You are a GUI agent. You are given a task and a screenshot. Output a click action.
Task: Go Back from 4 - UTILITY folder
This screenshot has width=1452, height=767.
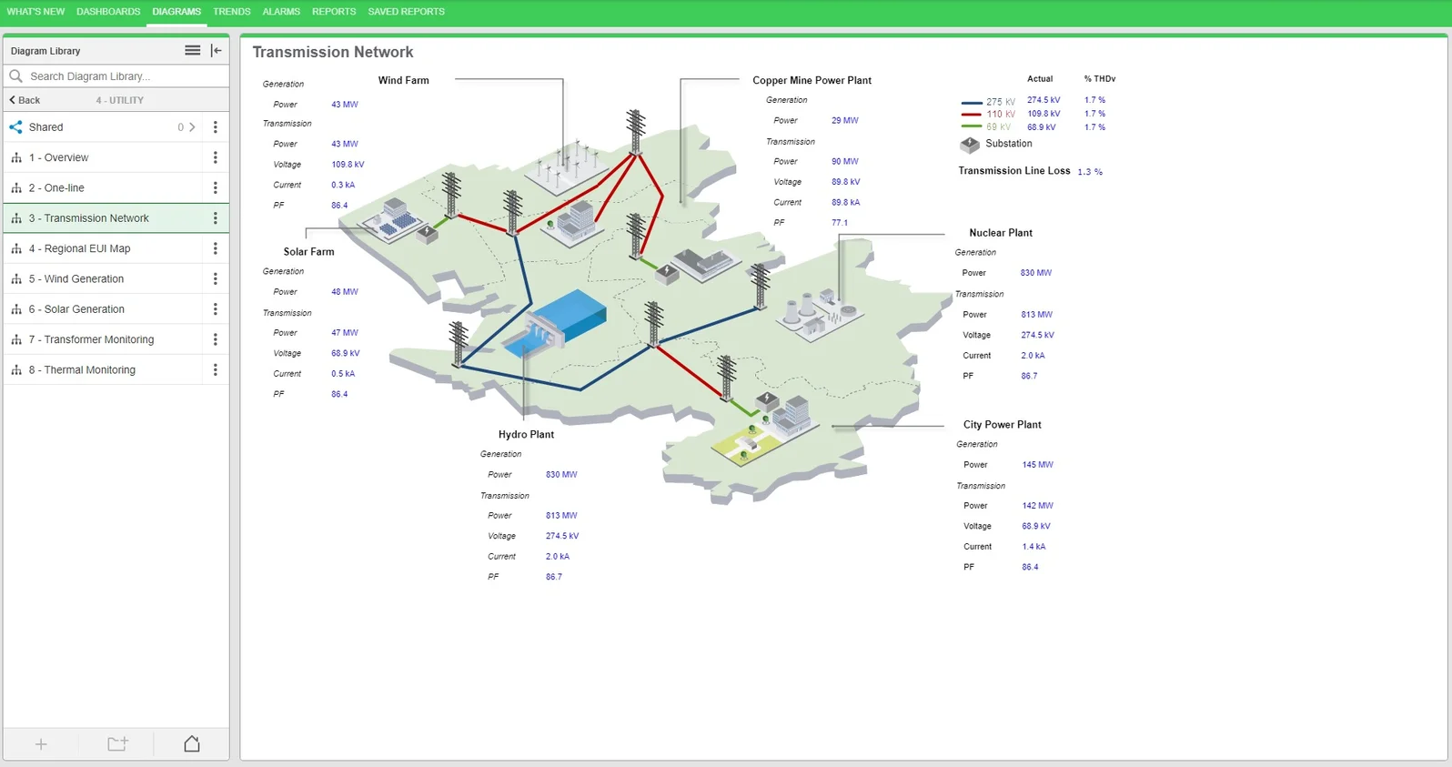point(25,100)
